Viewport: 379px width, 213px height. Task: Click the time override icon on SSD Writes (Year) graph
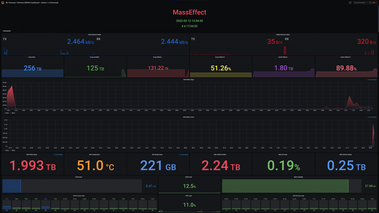[x=368, y=117]
